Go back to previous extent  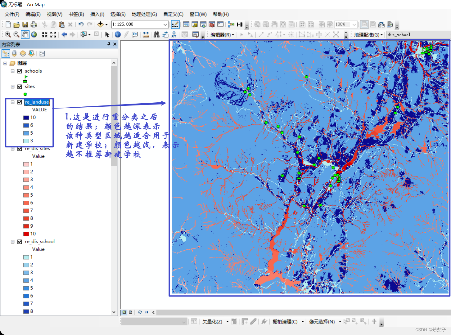click(x=64, y=34)
